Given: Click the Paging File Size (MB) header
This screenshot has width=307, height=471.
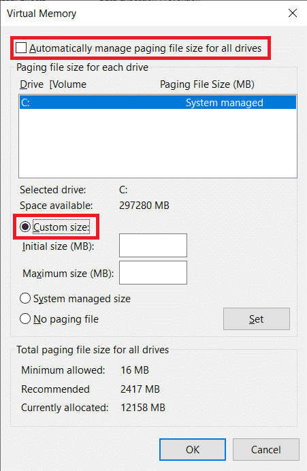Looking at the screenshot, I should [x=207, y=84].
